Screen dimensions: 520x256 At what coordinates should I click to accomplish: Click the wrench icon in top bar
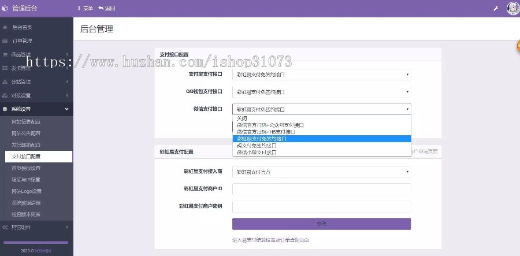pyautogui.click(x=495, y=9)
